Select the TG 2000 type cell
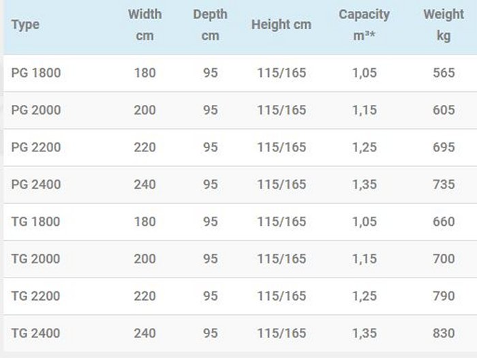The height and width of the screenshot is (358, 477). click(36, 259)
